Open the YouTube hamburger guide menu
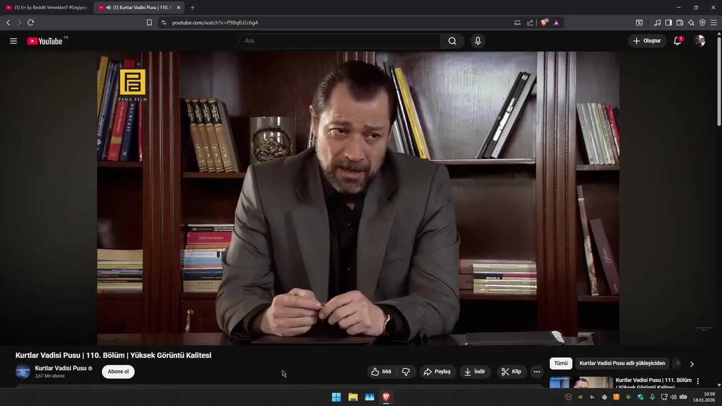The width and height of the screenshot is (722, 406). click(x=14, y=41)
